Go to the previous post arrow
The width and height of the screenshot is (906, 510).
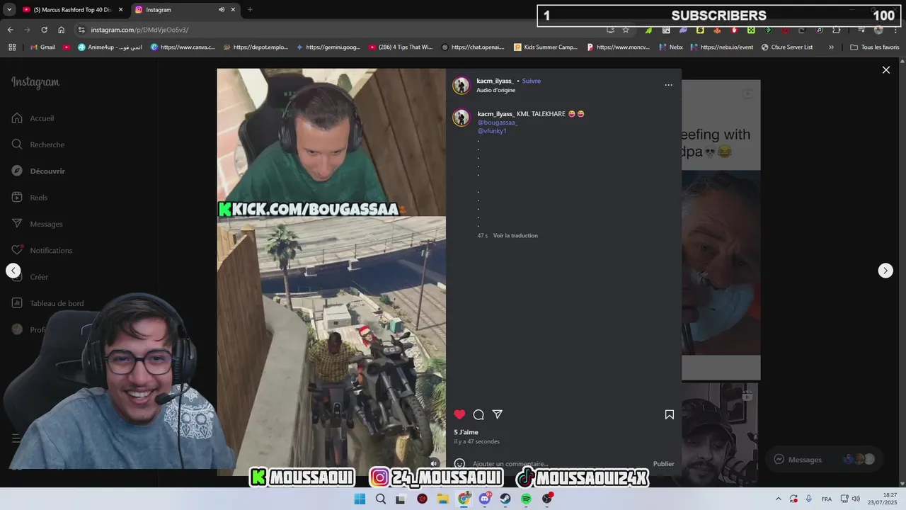(13, 271)
